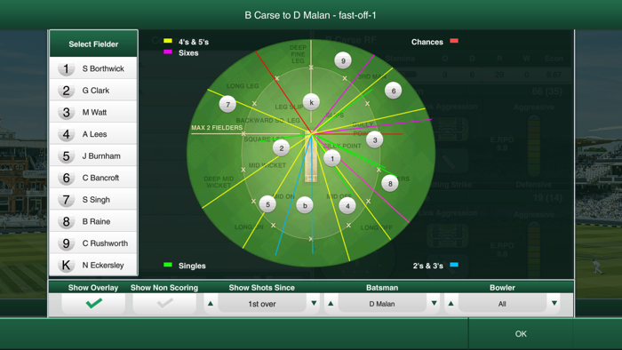622x350 pixels.
Task: Select fielder marker 5 on the field
Action: [267, 204]
